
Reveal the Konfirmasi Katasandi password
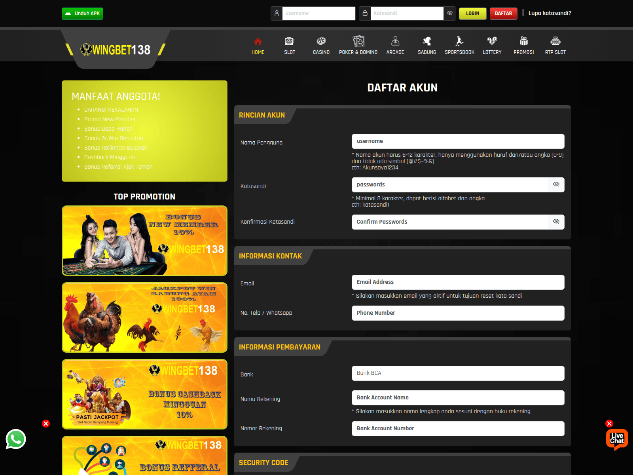[x=556, y=222]
